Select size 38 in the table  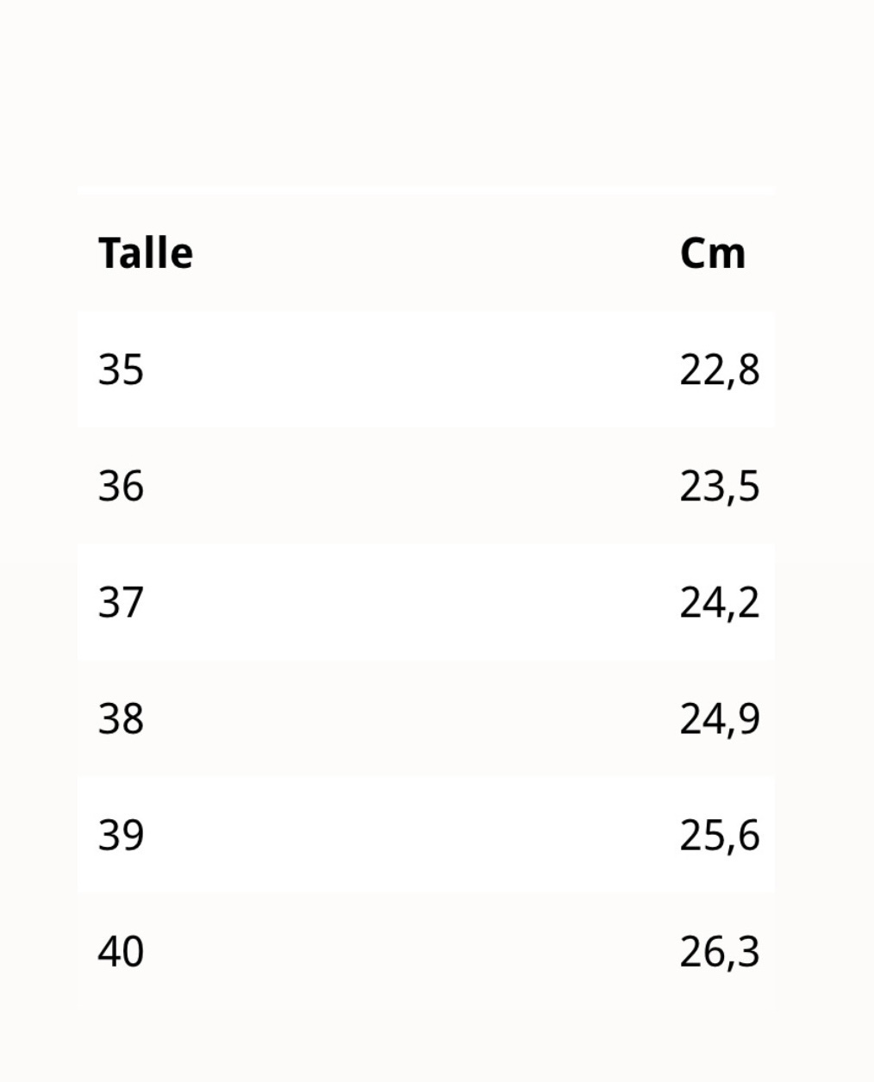121,718
